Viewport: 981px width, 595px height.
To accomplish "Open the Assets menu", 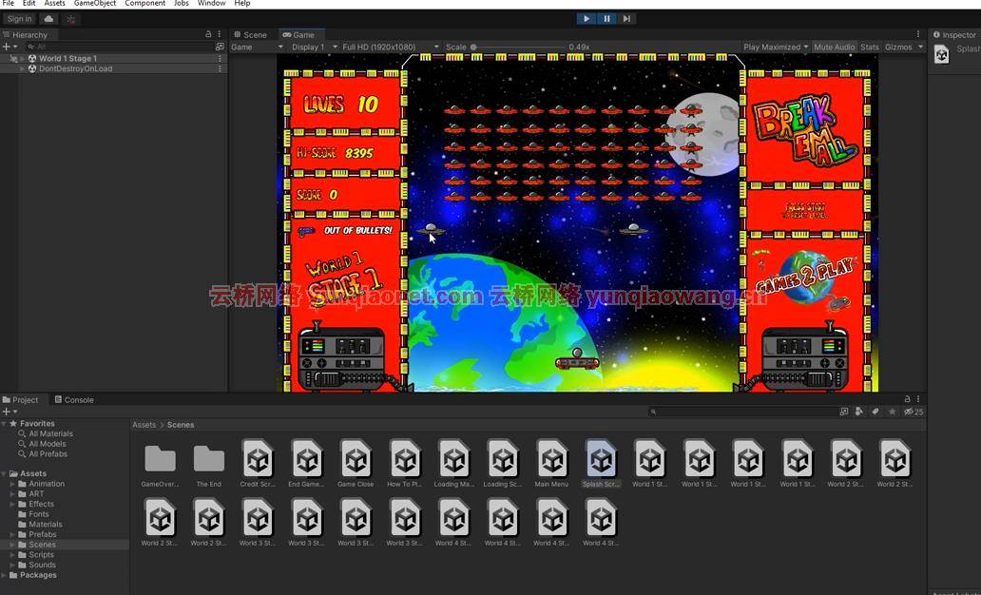I will pyautogui.click(x=54, y=3).
